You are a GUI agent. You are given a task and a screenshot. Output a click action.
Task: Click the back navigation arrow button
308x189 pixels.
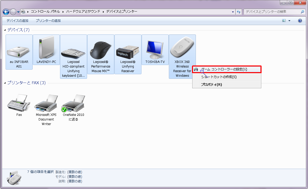[x=6, y=12]
